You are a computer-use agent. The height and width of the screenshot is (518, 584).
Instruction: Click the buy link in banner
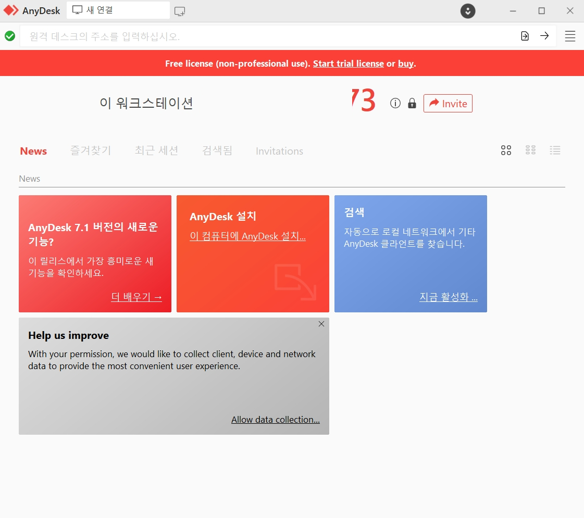click(406, 64)
